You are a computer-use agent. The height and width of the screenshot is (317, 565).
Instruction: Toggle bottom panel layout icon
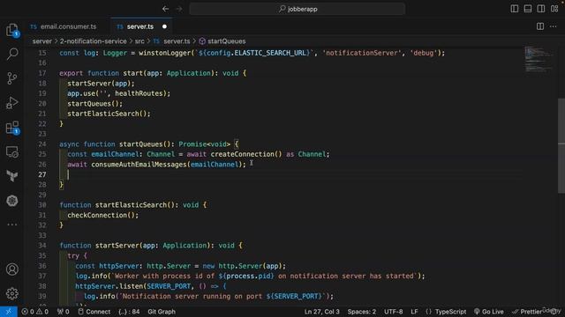528,9
